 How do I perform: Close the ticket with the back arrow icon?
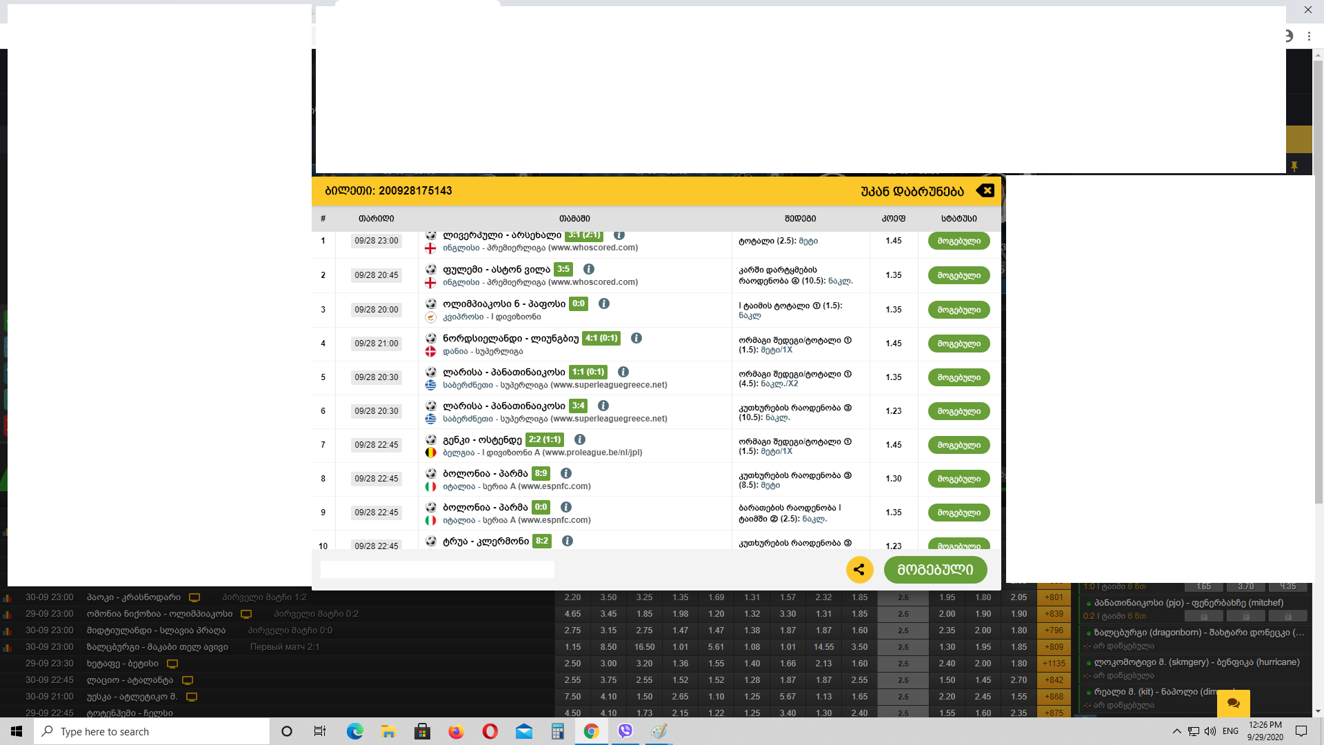pos(985,191)
